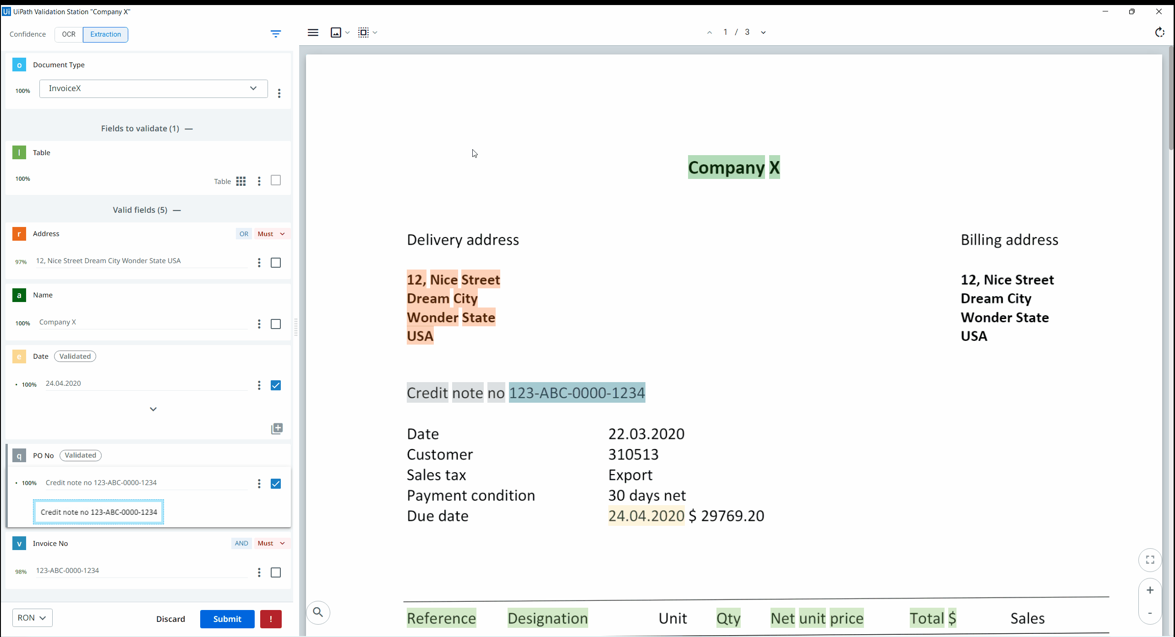The image size is (1175, 637).
Task: Click the Submit button to confirm extraction
Action: pos(226,619)
